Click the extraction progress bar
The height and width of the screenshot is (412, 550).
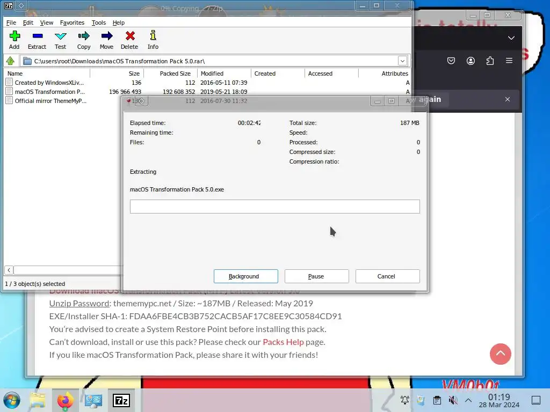tap(274, 207)
